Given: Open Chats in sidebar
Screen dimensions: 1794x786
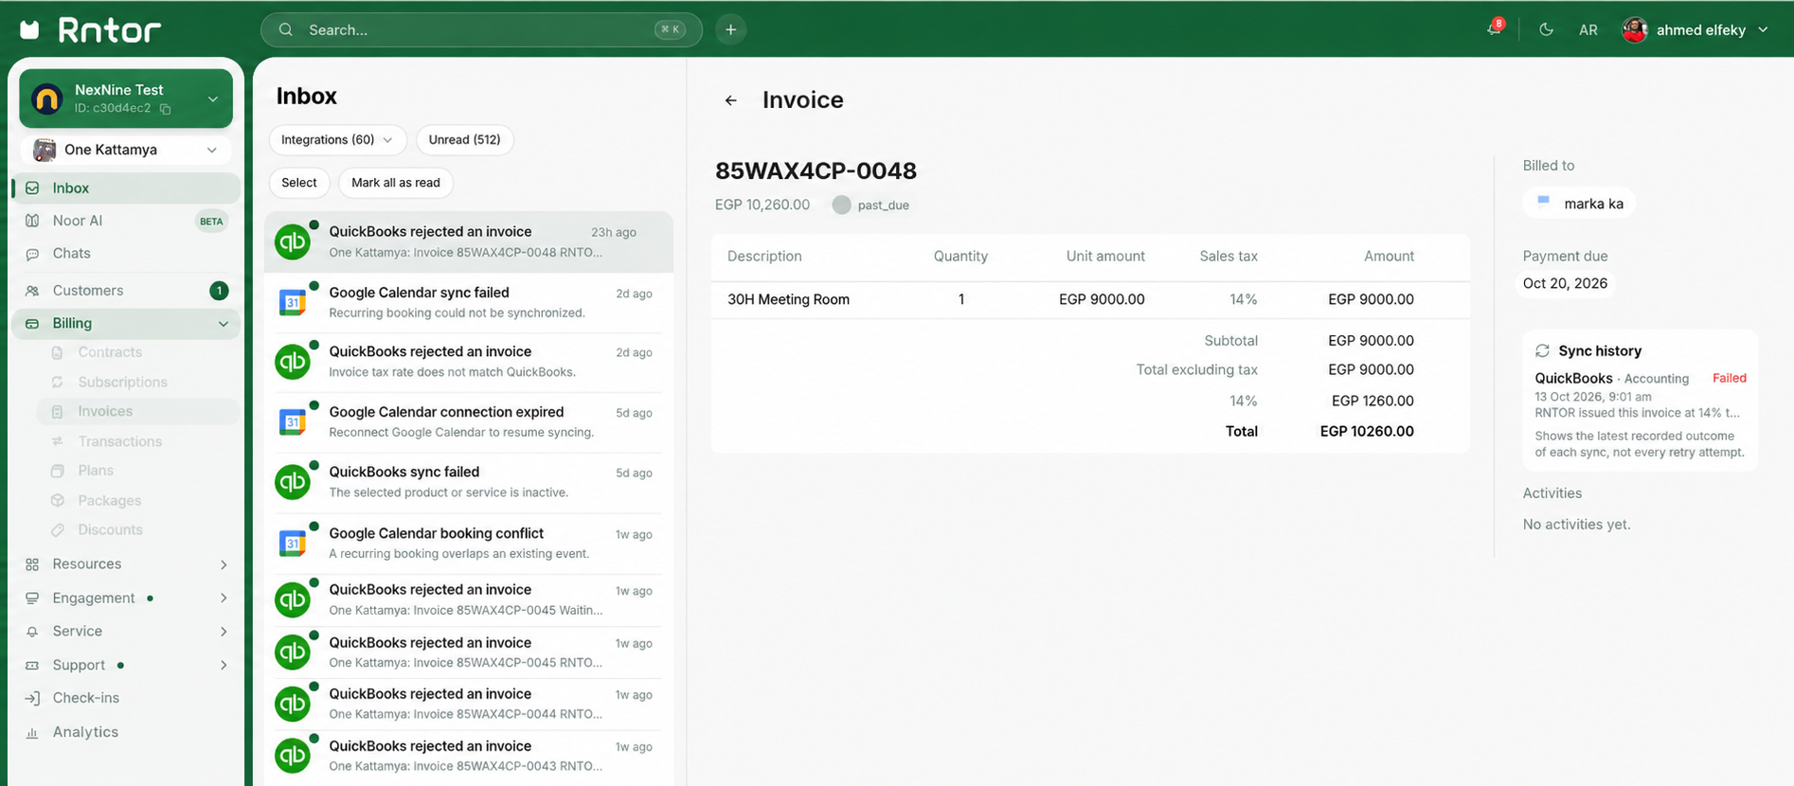Looking at the screenshot, I should (126, 253).
